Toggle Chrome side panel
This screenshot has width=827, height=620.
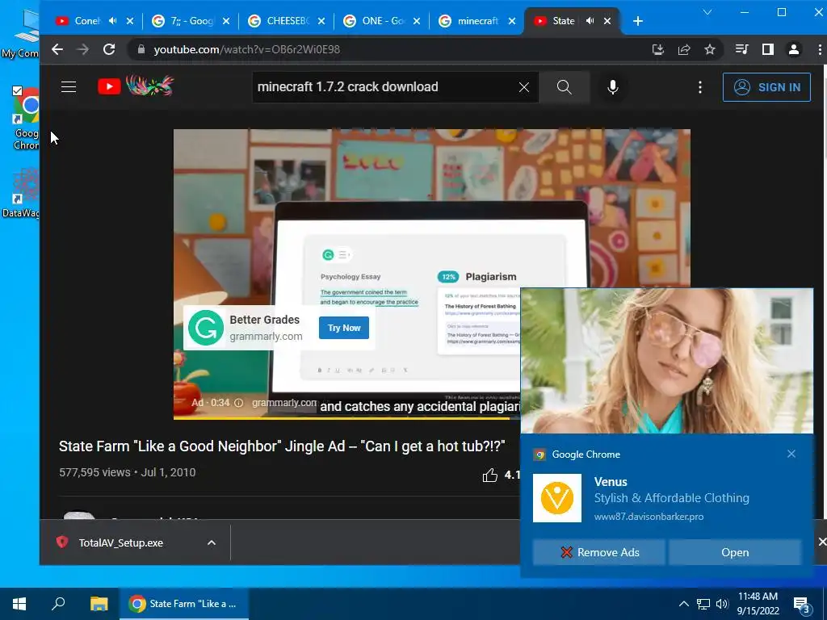tap(768, 49)
